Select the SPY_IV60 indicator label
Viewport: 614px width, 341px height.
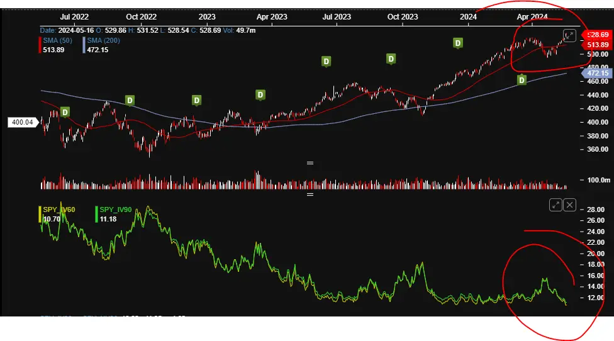59,210
